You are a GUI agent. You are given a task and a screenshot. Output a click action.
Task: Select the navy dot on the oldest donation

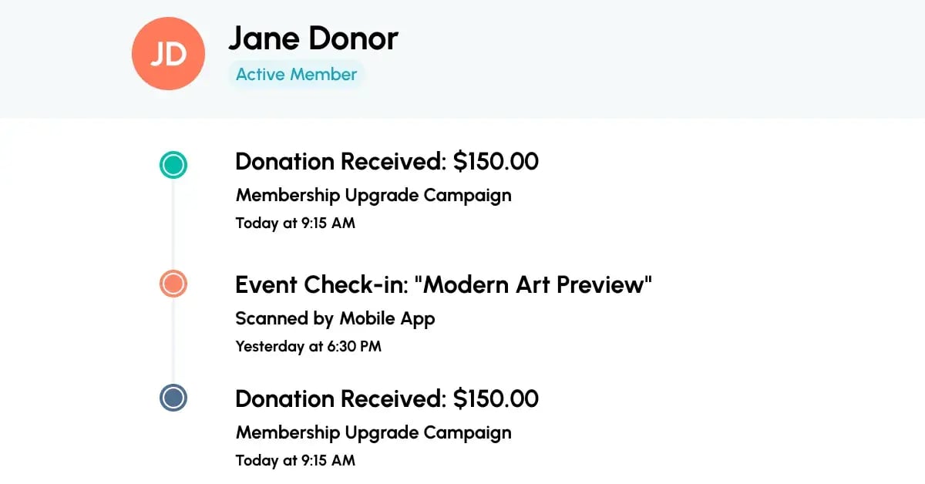[173, 399]
